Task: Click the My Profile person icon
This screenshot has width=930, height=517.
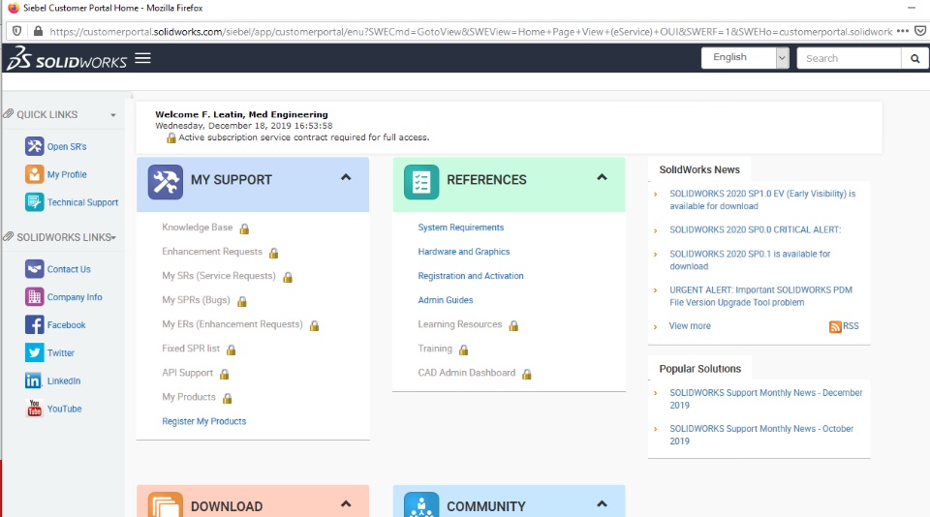Action: coord(35,173)
